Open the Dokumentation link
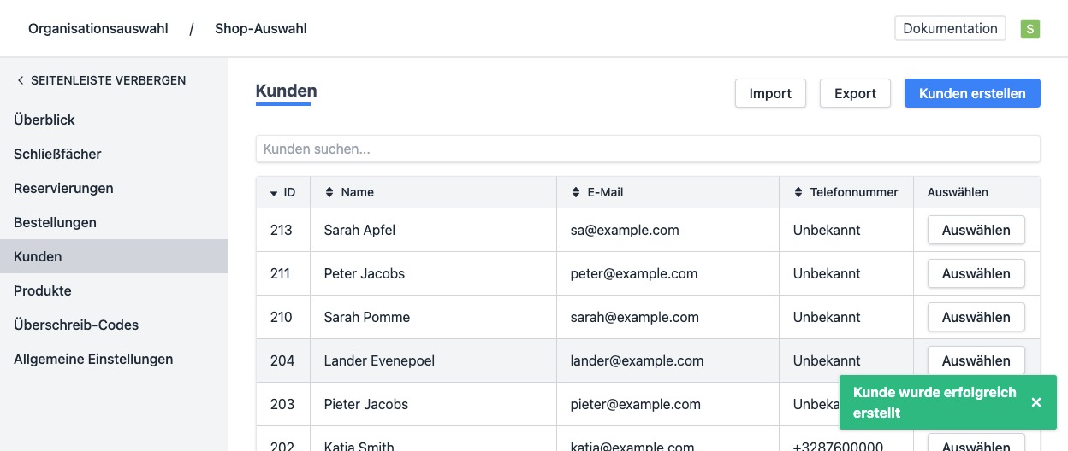The height and width of the screenshot is (451, 1068). click(x=950, y=28)
